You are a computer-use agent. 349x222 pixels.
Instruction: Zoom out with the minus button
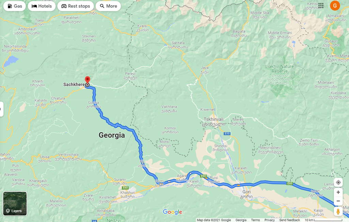pos(338,201)
